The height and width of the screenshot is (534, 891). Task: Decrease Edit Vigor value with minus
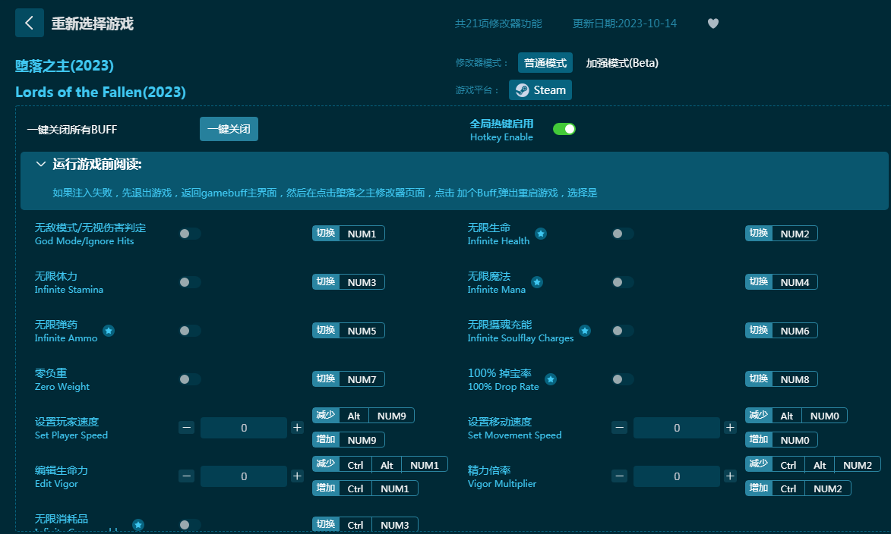pyautogui.click(x=186, y=476)
